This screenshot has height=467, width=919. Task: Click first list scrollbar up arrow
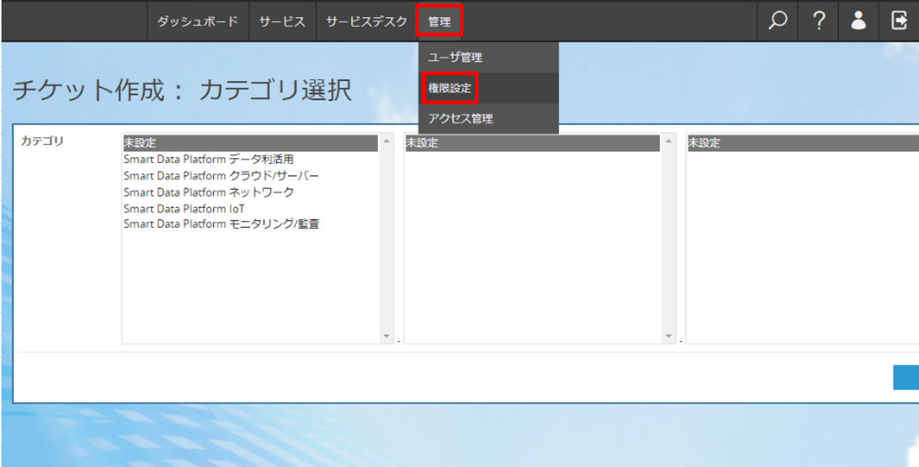(x=386, y=141)
